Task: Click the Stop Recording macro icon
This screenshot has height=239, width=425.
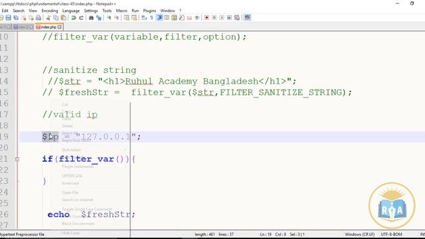Action: coord(214,18)
